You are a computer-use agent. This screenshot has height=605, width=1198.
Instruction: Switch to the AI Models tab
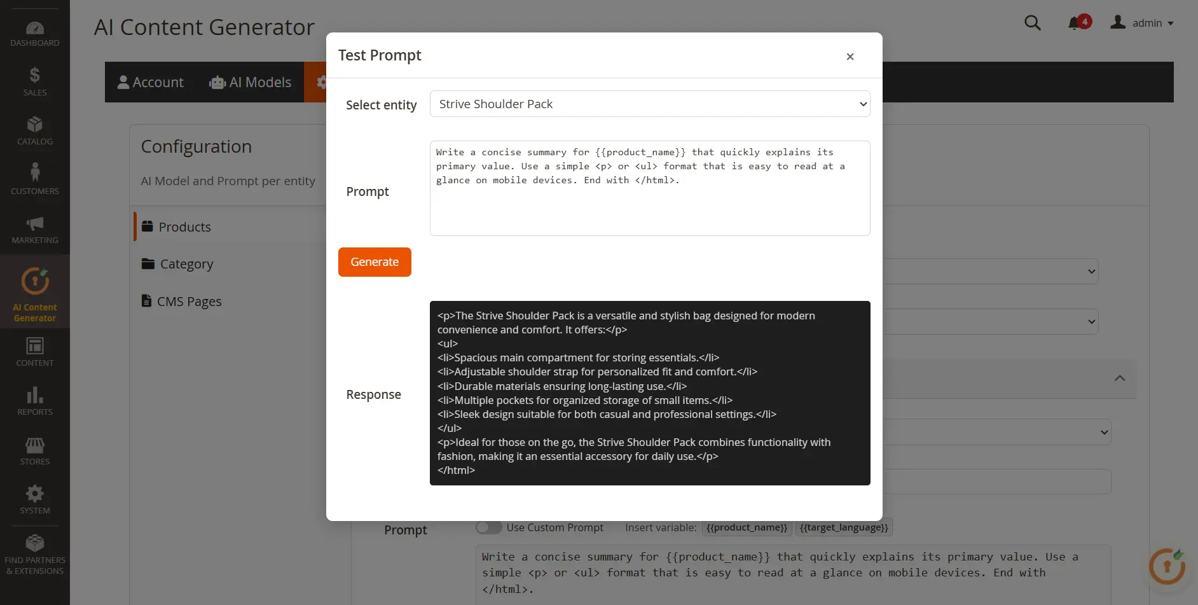click(x=251, y=82)
